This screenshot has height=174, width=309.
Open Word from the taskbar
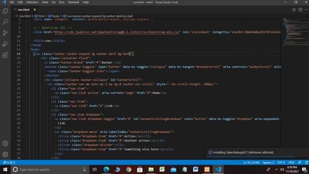196,170
